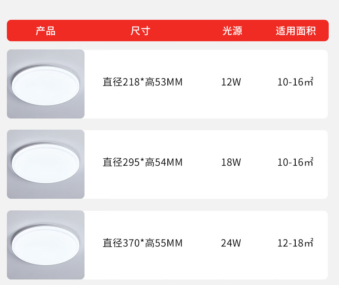Click the 12-18㎡ applicable area value

point(295,243)
